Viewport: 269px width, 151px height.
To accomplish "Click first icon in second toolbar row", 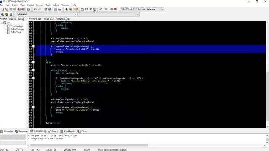I will coord(3,14).
